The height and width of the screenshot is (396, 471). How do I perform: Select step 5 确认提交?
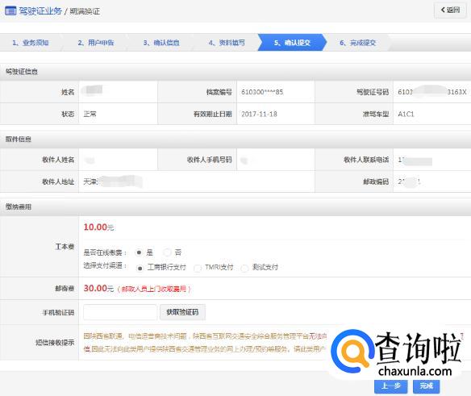pos(292,43)
